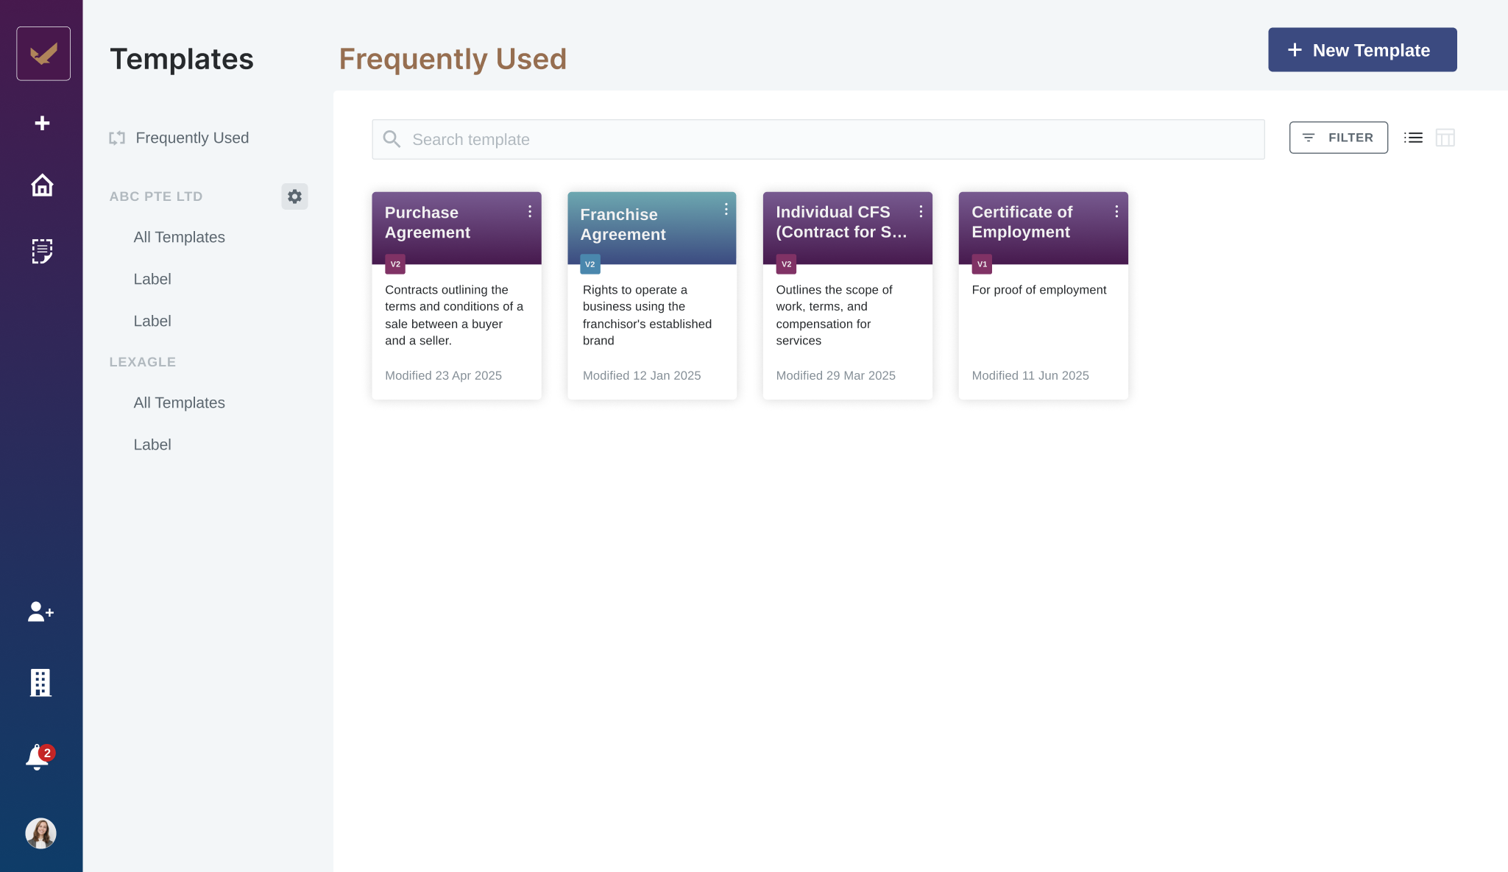Select the templates icon in sidebar
The height and width of the screenshot is (872, 1508).
41,251
